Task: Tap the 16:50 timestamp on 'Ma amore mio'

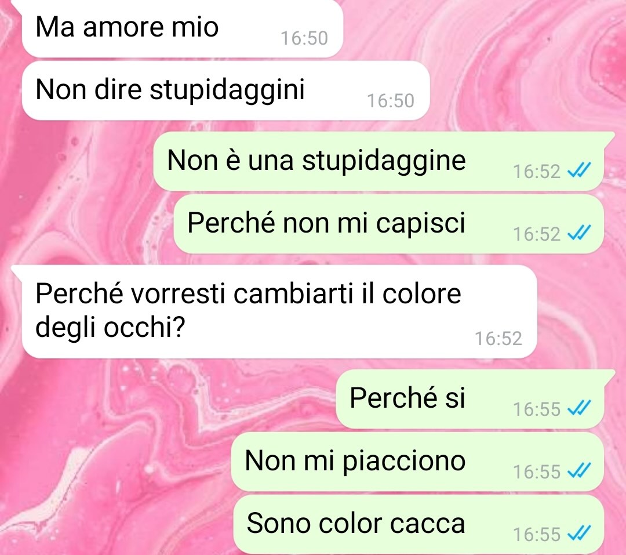Action: (x=304, y=38)
